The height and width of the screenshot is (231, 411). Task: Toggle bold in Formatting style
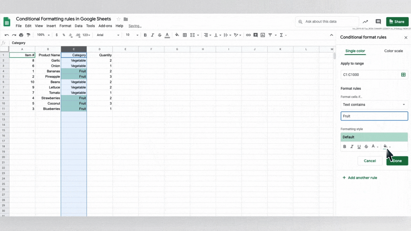(345, 147)
